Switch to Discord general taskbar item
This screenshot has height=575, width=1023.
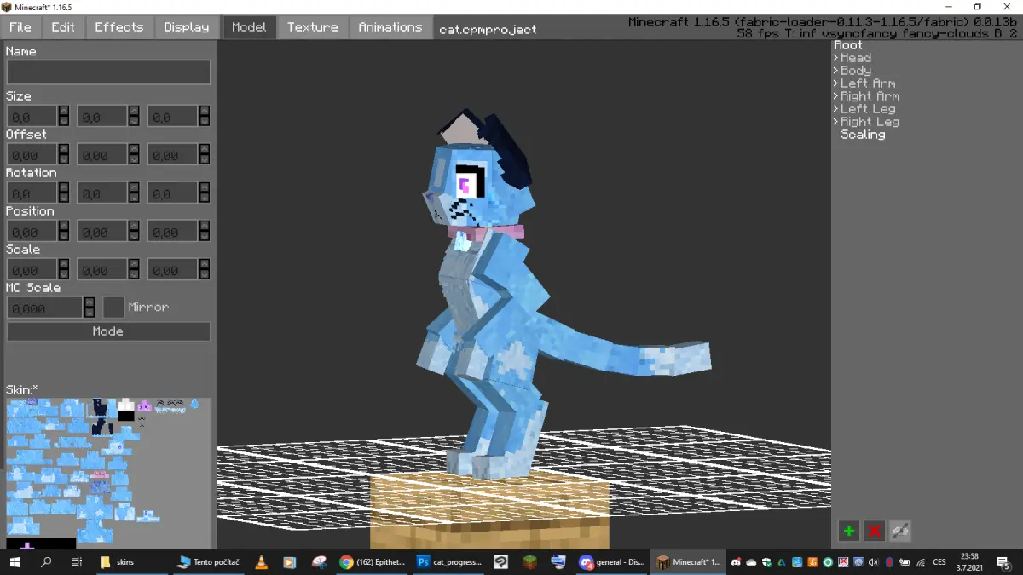pyautogui.click(x=612, y=562)
